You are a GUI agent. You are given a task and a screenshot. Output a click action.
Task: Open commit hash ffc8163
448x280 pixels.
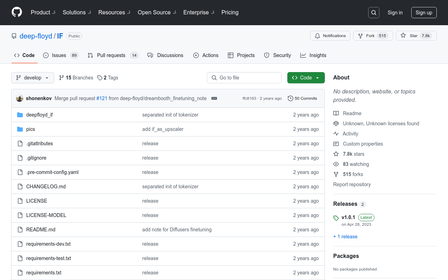(x=249, y=98)
